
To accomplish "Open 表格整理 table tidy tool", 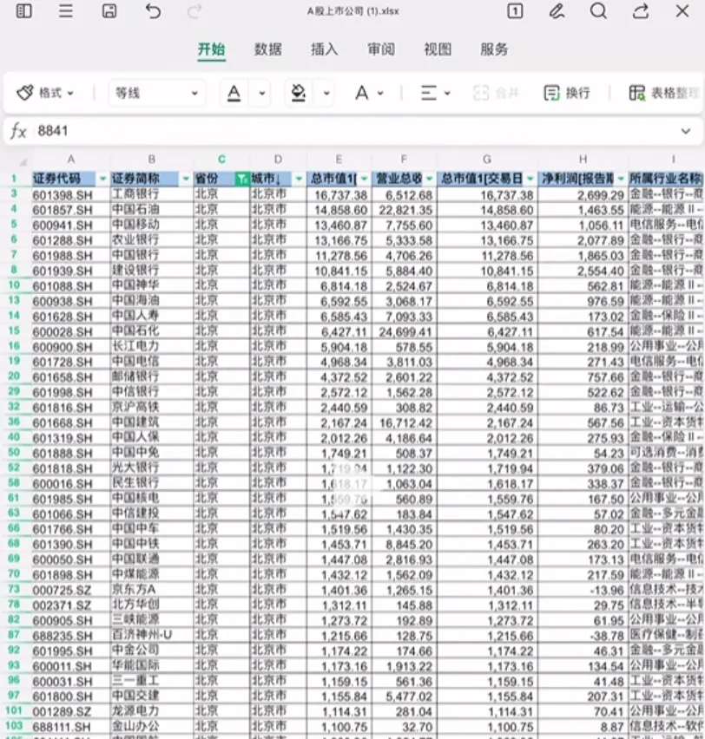I will coord(664,93).
